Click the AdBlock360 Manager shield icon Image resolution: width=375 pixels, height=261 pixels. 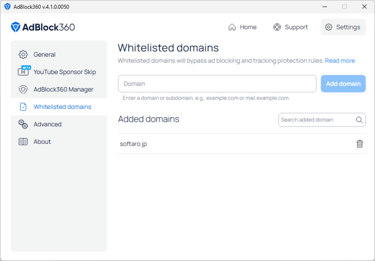pos(23,89)
